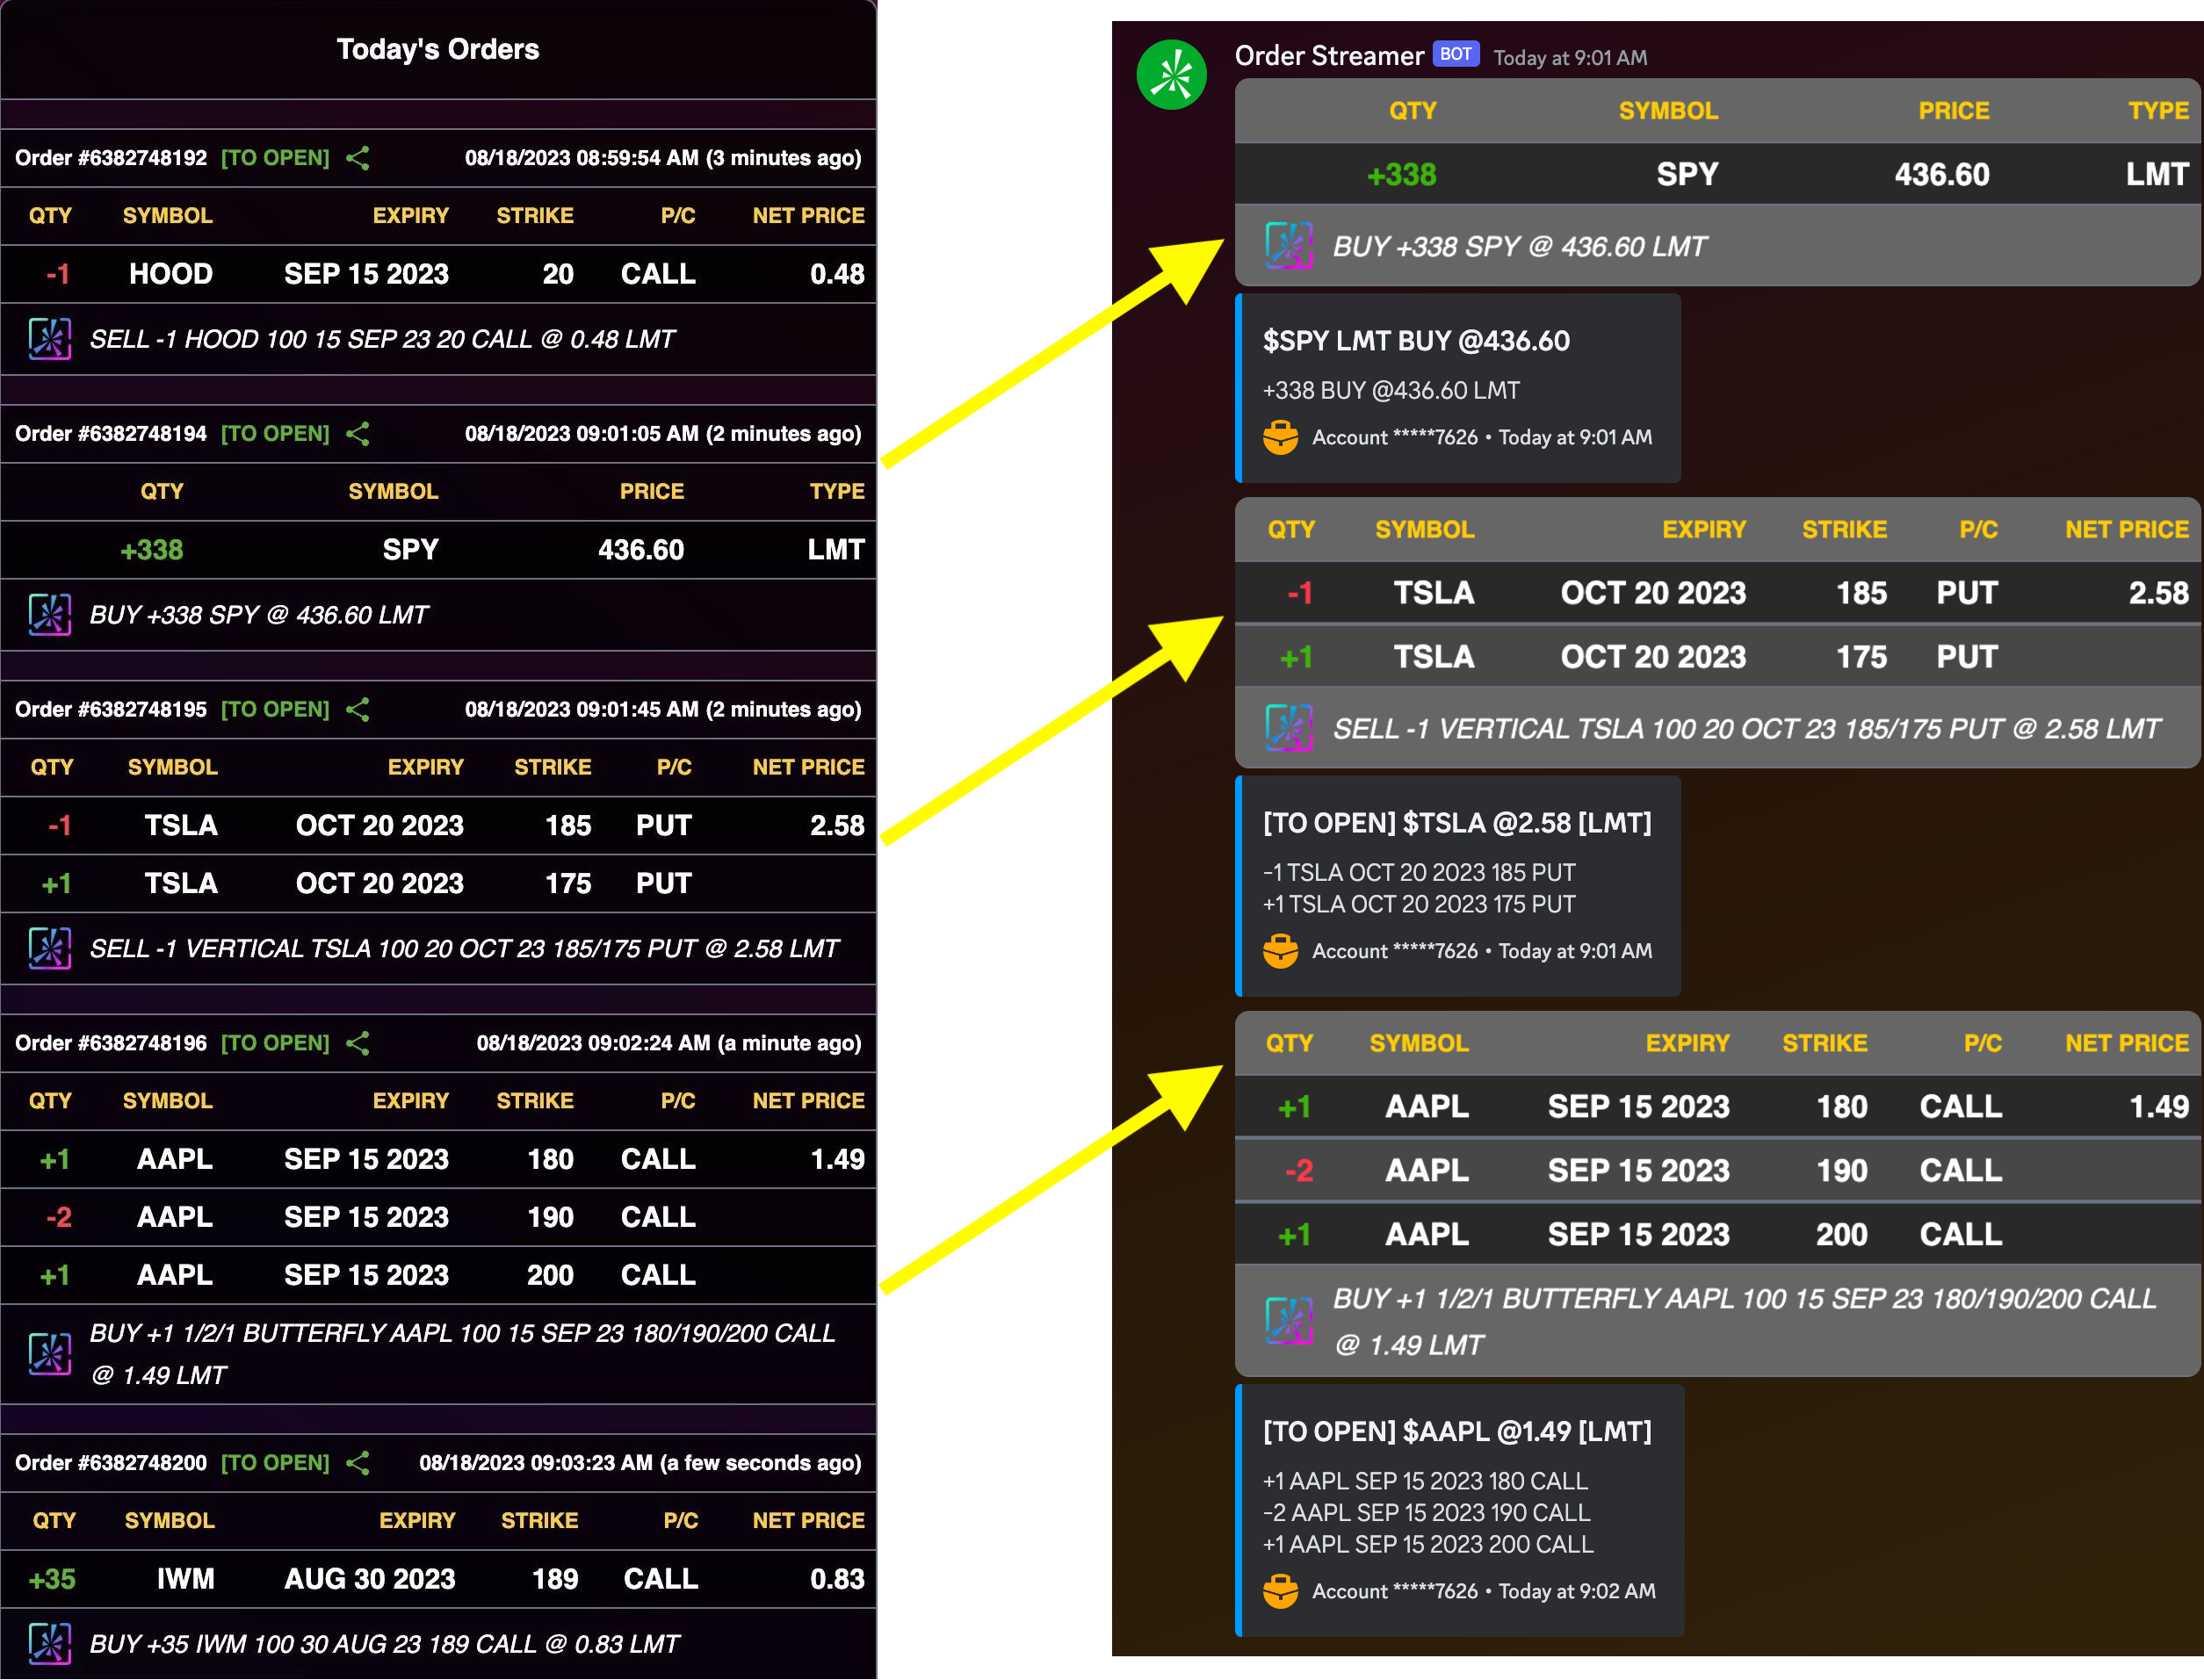
Task: Click the Today's Orders heading
Action: [x=438, y=49]
